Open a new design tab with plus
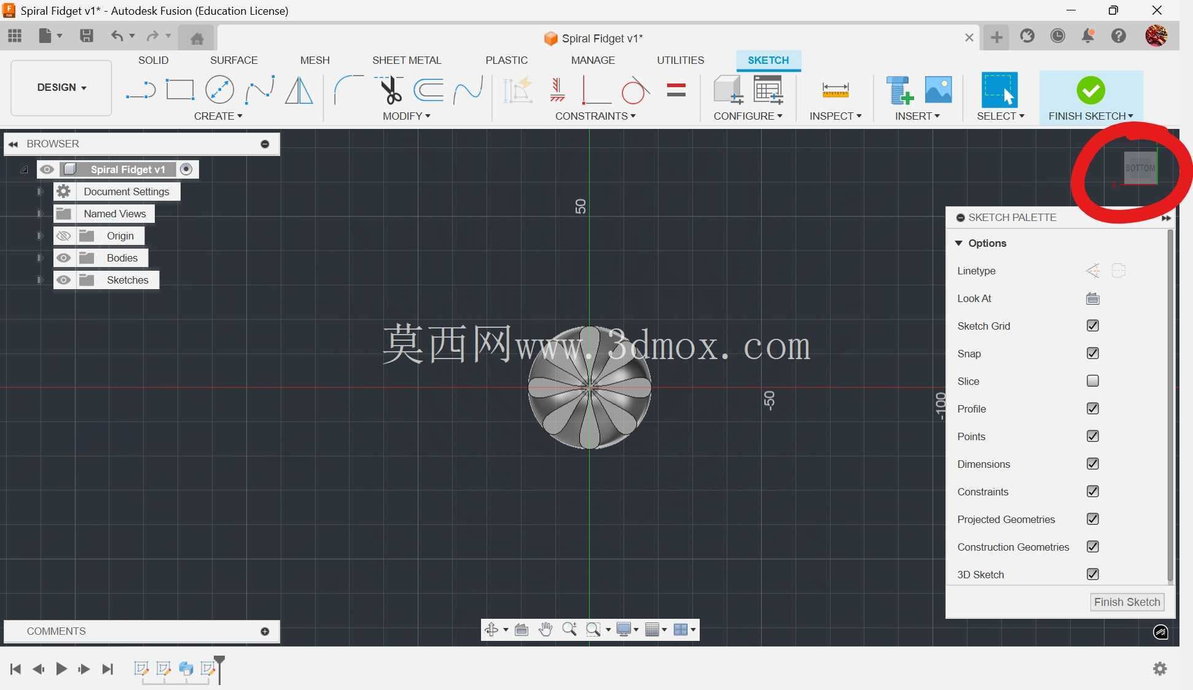The image size is (1193, 690). coord(996,37)
